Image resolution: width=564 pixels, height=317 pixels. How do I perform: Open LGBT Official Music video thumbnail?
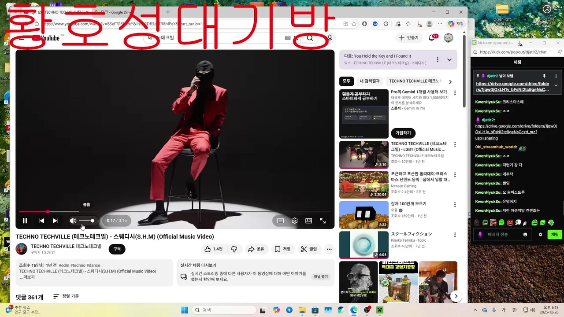pyautogui.click(x=364, y=155)
